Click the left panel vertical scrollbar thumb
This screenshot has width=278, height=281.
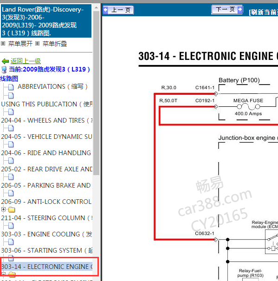(x=96, y=93)
